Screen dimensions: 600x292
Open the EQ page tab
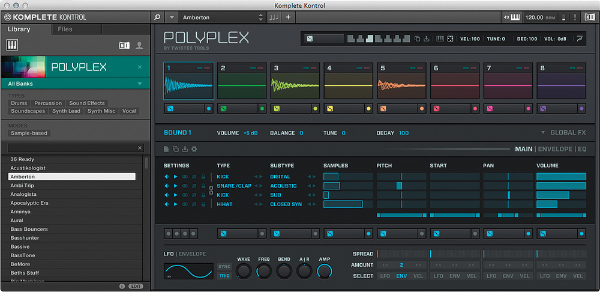pyautogui.click(x=582, y=149)
